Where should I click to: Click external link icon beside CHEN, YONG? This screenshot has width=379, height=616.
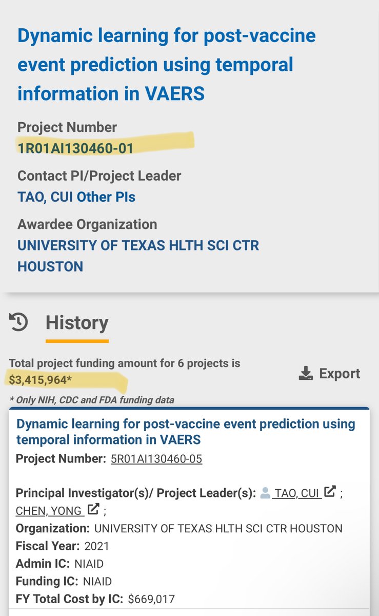[x=93, y=509]
